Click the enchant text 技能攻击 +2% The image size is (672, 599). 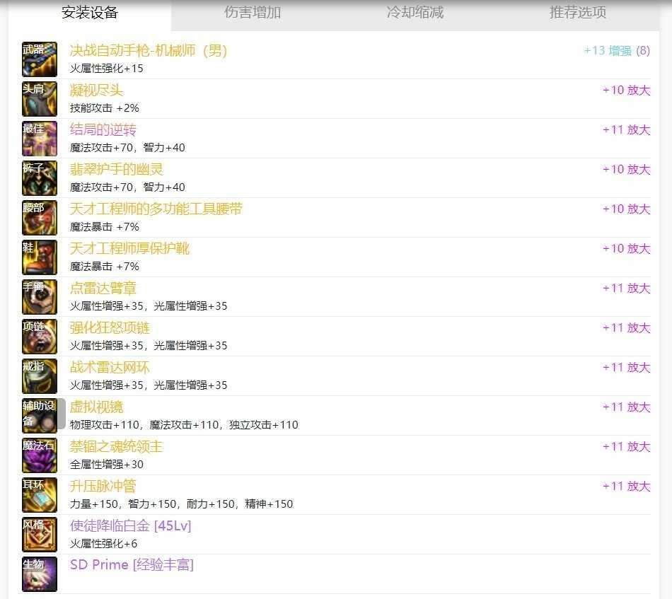point(105,108)
